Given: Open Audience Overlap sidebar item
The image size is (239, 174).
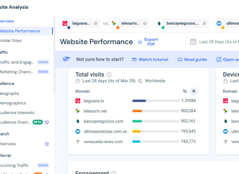Looking at the screenshot, I should pos(15,122).
